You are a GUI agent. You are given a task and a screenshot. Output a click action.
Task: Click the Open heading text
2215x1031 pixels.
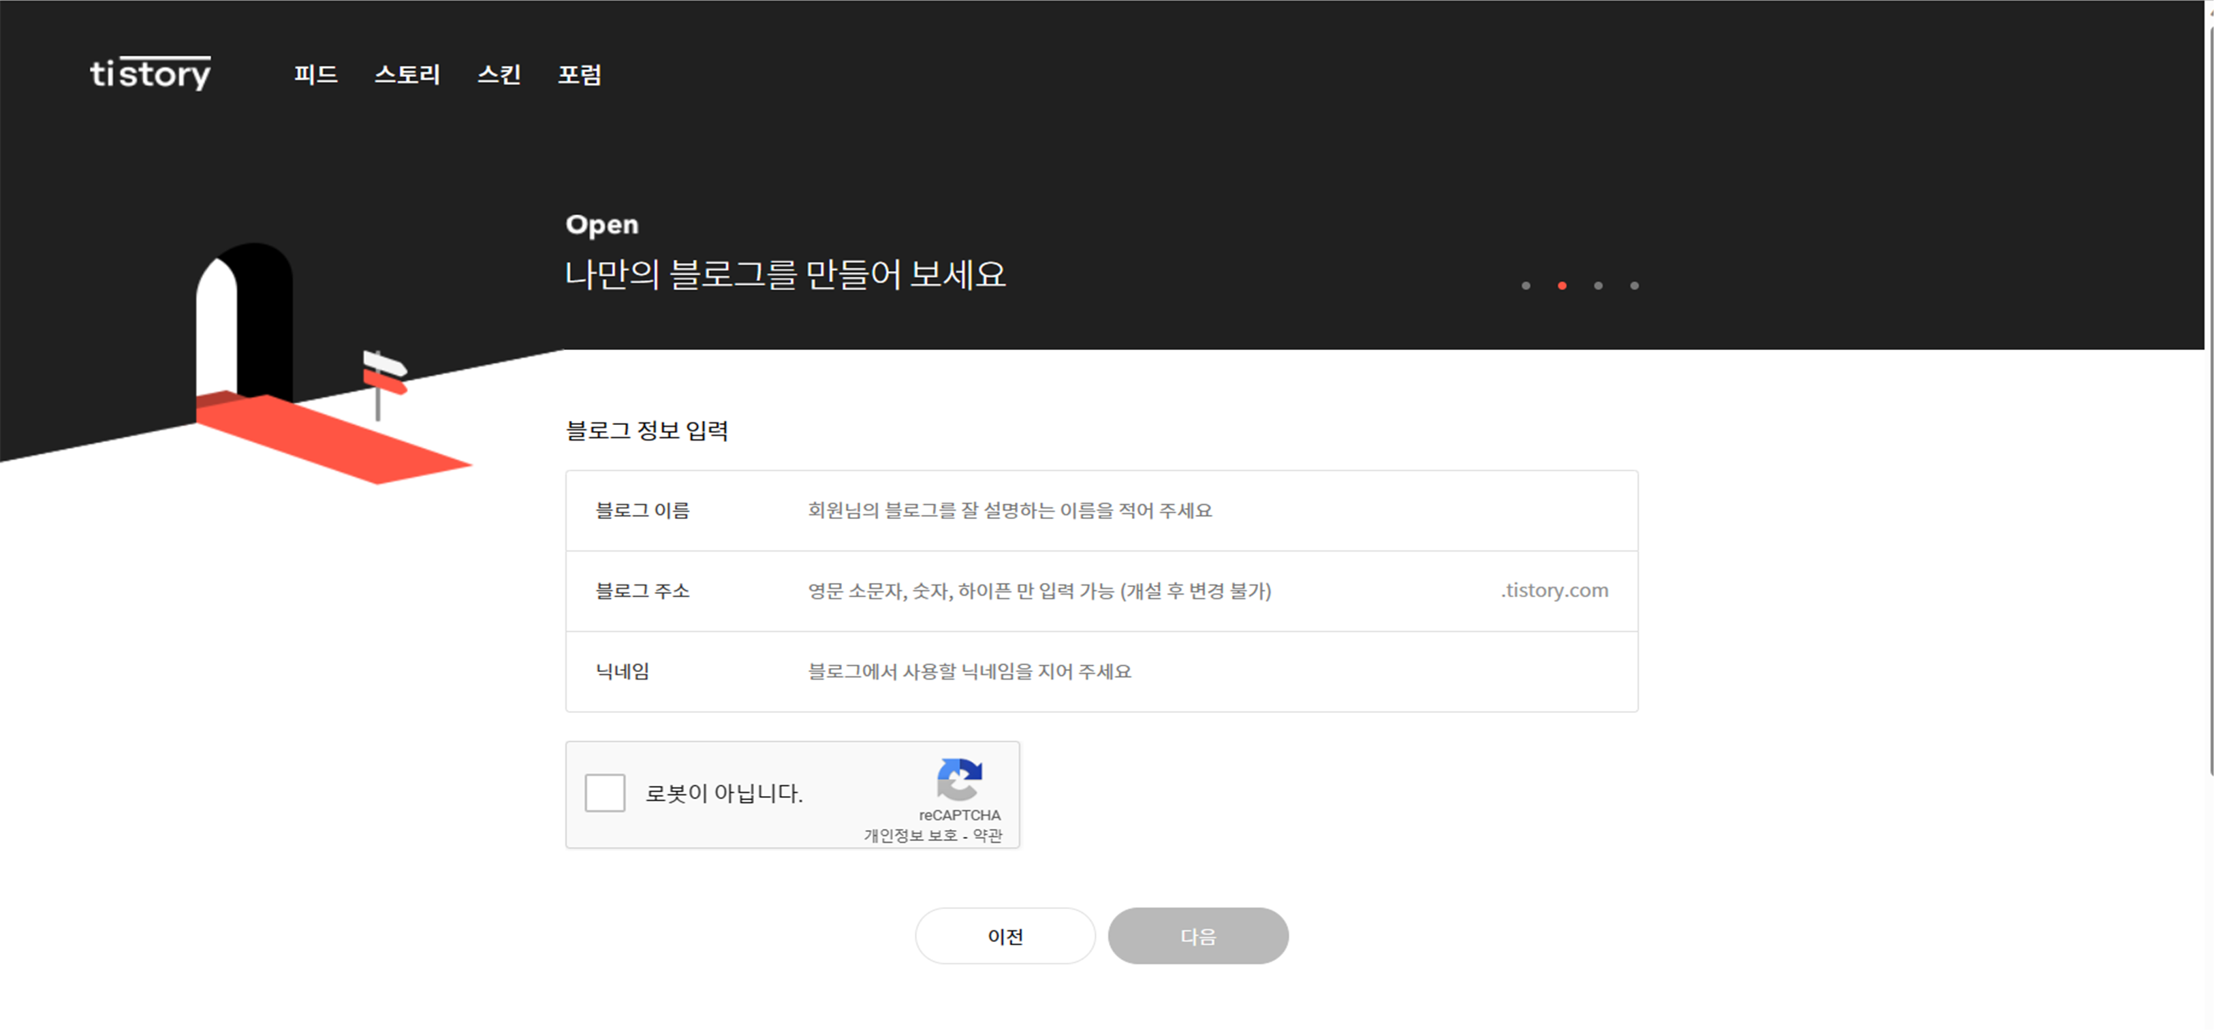(602, 225)
